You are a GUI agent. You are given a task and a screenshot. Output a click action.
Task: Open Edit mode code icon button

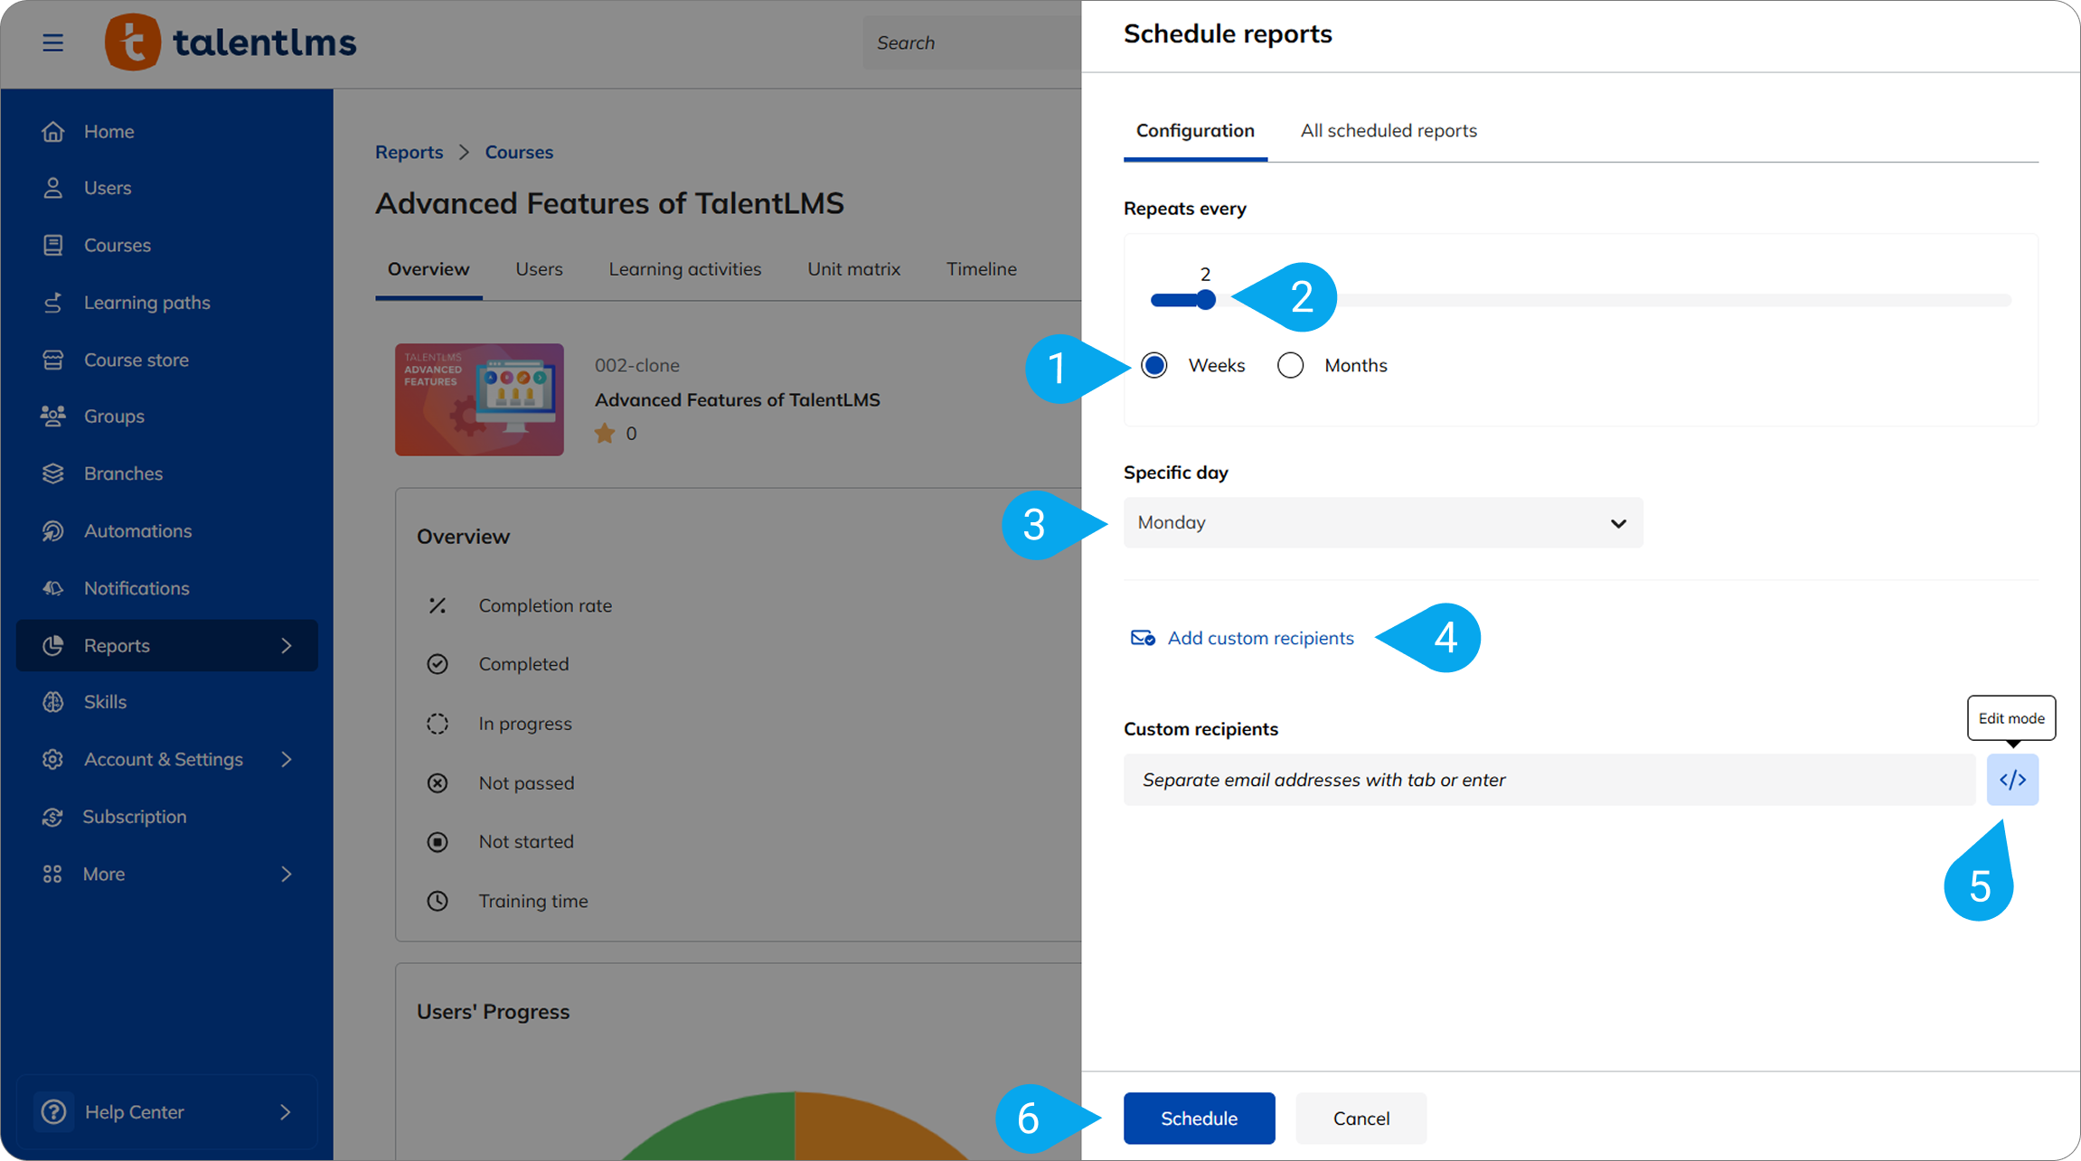click(x=2011, y=780)
